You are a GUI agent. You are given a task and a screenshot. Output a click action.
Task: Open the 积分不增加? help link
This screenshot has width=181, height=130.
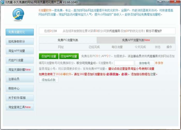(x=154, y=31)
